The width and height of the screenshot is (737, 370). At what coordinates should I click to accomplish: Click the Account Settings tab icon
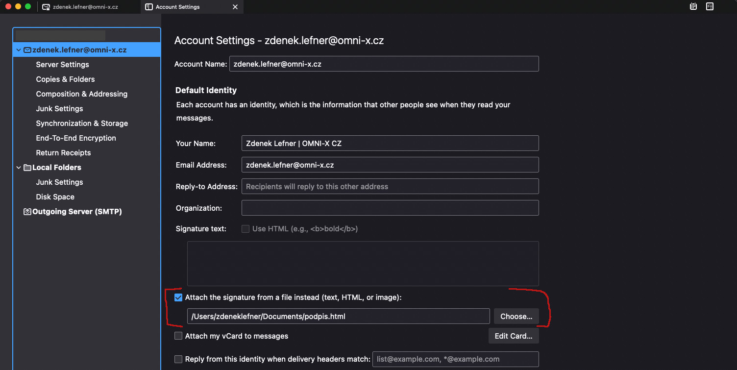point(149,7)
